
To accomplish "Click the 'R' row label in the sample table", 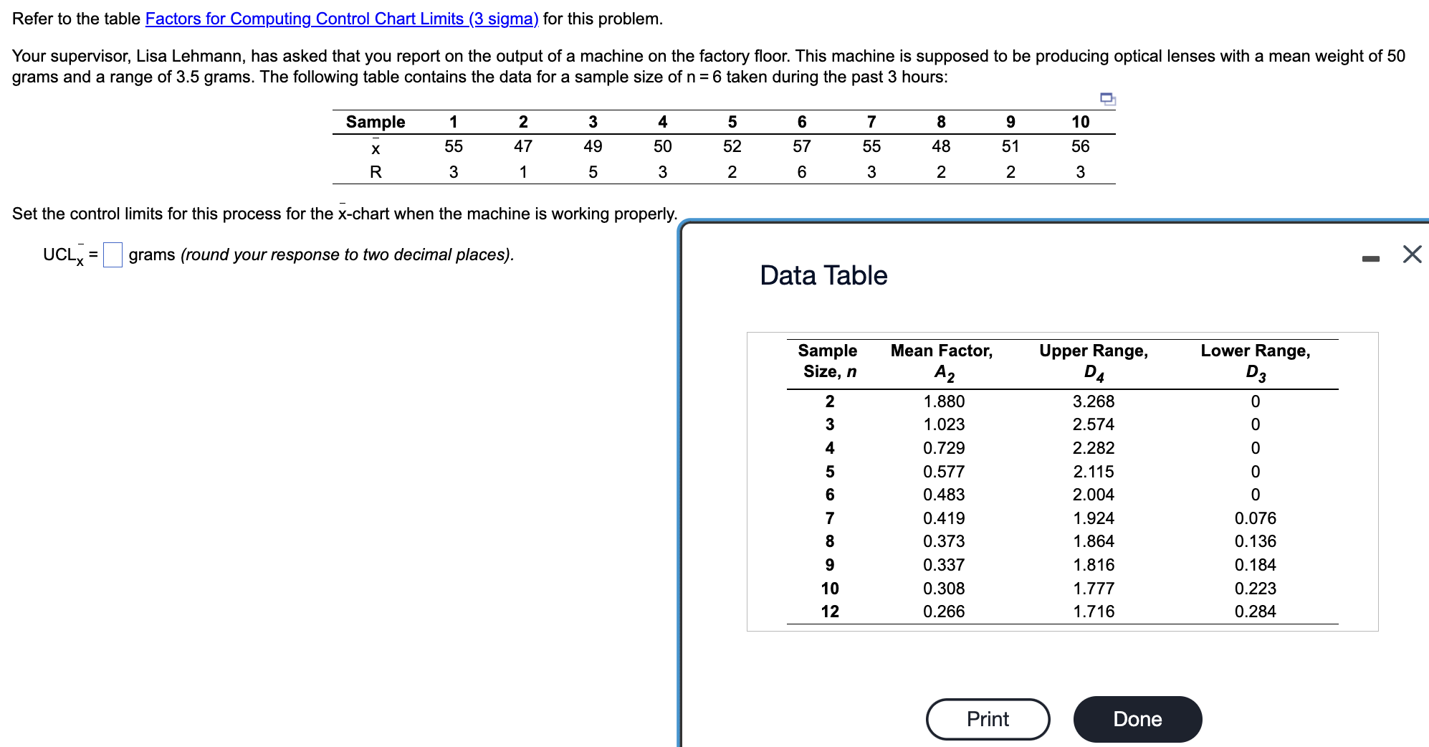I will pyautogui.click(x=376, y=172).
